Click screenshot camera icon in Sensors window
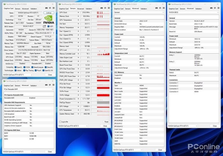Image resolution: width=223 pixels, height=156 pixels. pos(102,8)
